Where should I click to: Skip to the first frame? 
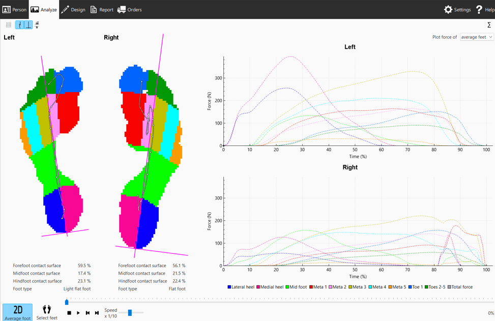(x=88, y=313)
